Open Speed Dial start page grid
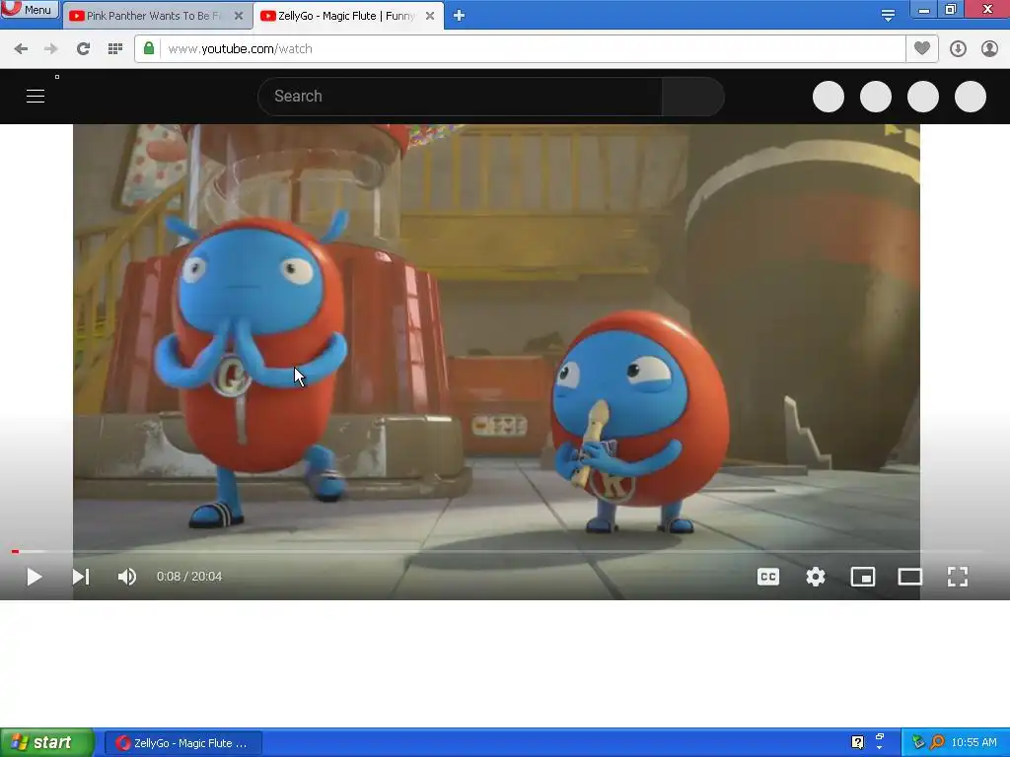This screenshot has width=1010, height=757. coord(115,49)
